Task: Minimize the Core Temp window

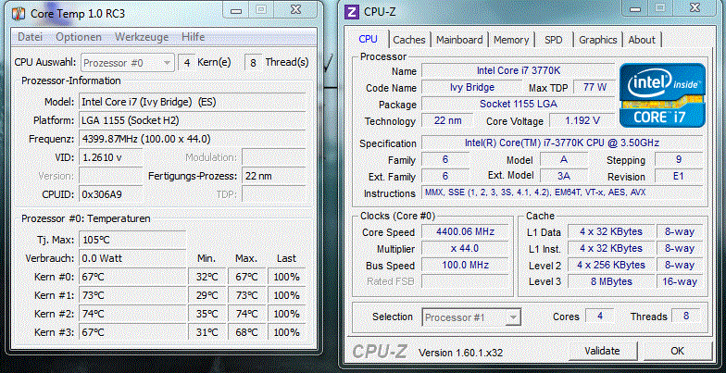Action: click(235, 9)
